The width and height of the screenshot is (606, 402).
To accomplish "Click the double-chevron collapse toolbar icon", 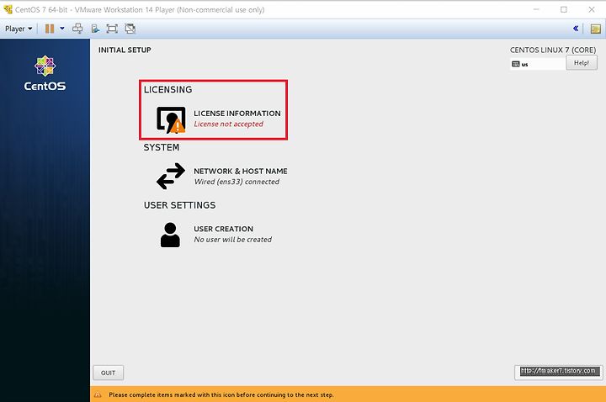I will pyautogui.click(x=576, y=29).
